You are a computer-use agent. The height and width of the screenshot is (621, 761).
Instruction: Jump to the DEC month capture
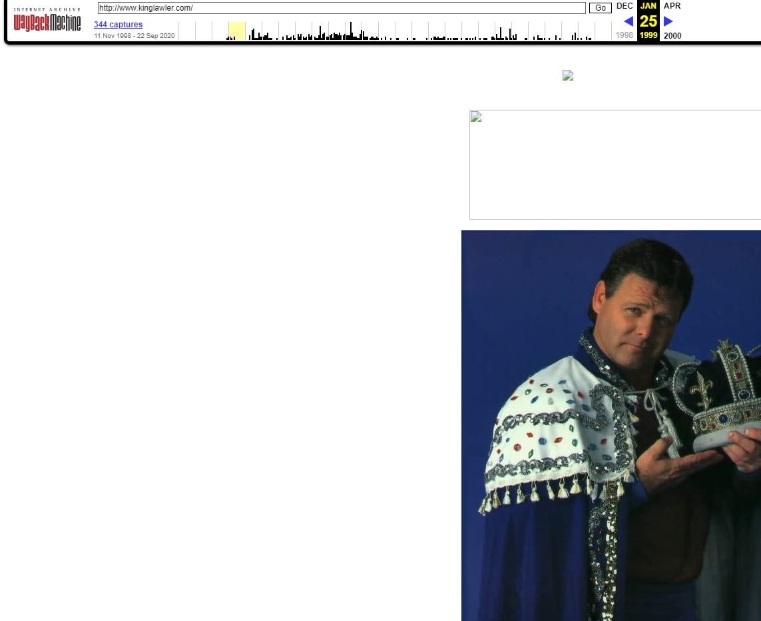tap(625, 6)
